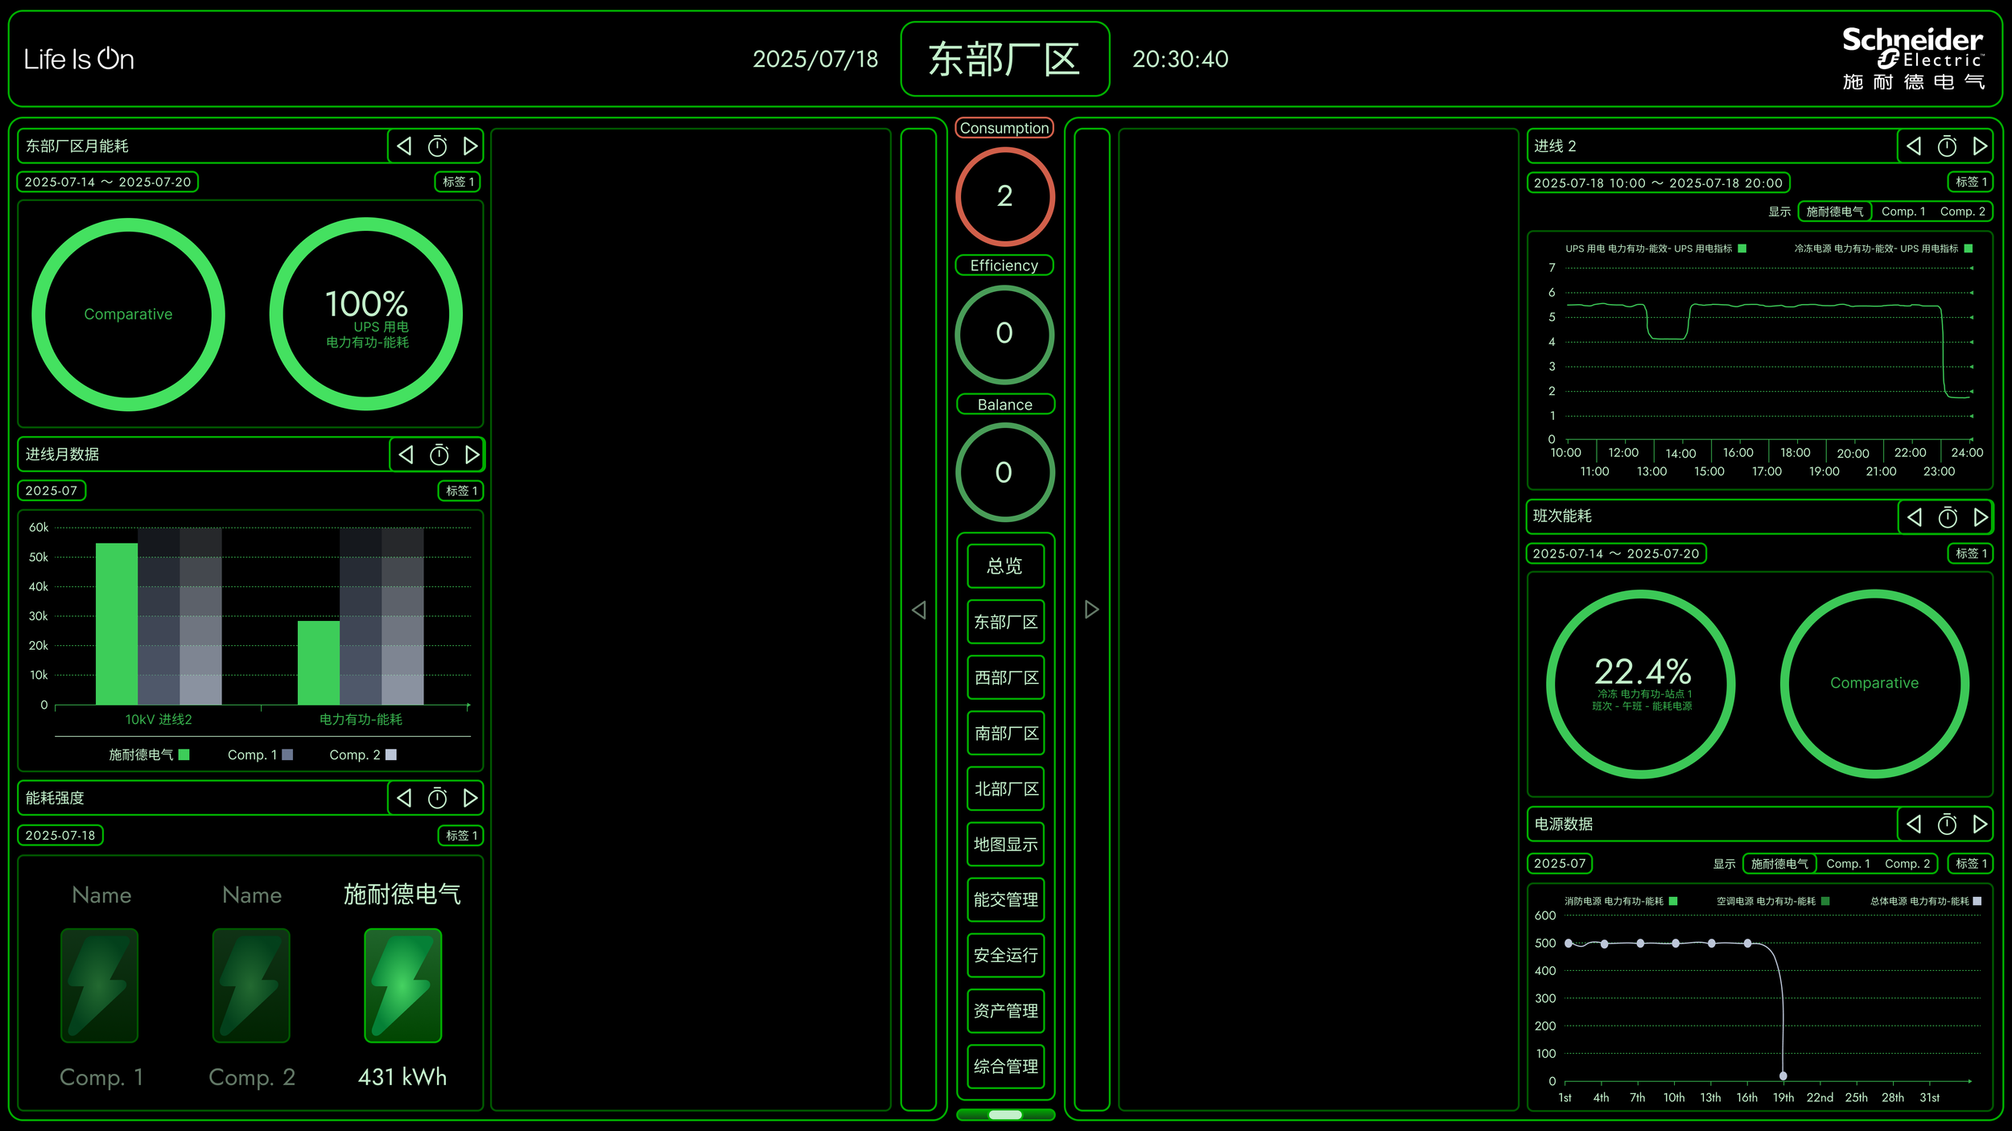Click the 施耐德电气 lightning bolt energy icon
Viewport: 2012px width, 1131px height.
[x=402, y=985]
